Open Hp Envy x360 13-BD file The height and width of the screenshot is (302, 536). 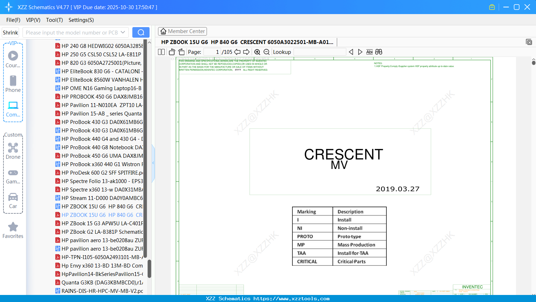tap(99, 265)
